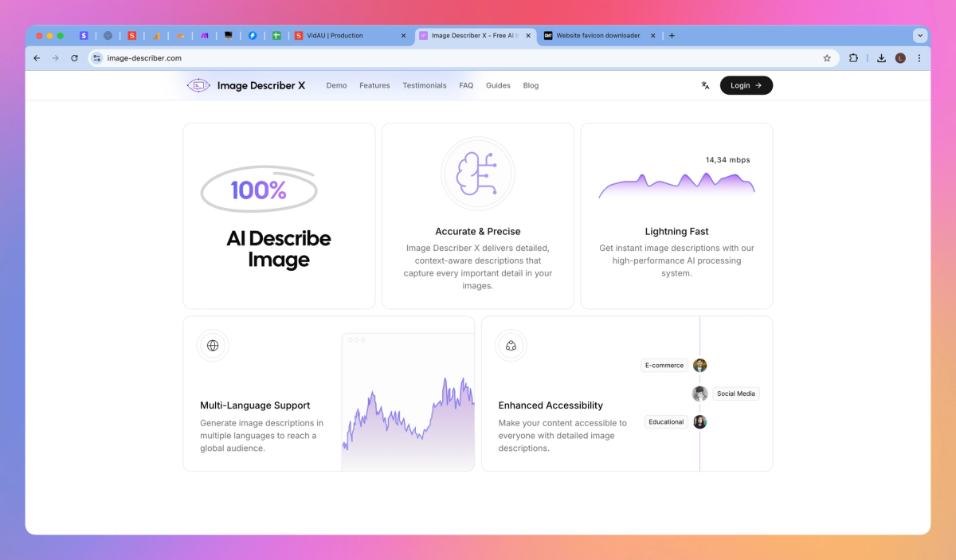Click the circled 100% graphic
This screenshot has width=956, height=560.
point(259,190)
